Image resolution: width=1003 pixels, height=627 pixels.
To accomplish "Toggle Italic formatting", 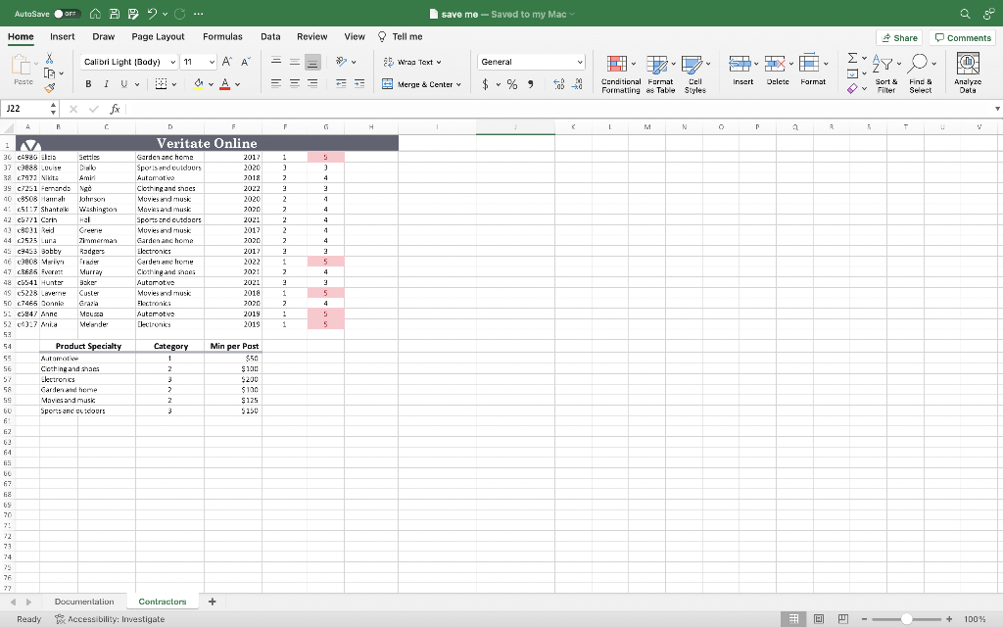I will pos(106,84).
